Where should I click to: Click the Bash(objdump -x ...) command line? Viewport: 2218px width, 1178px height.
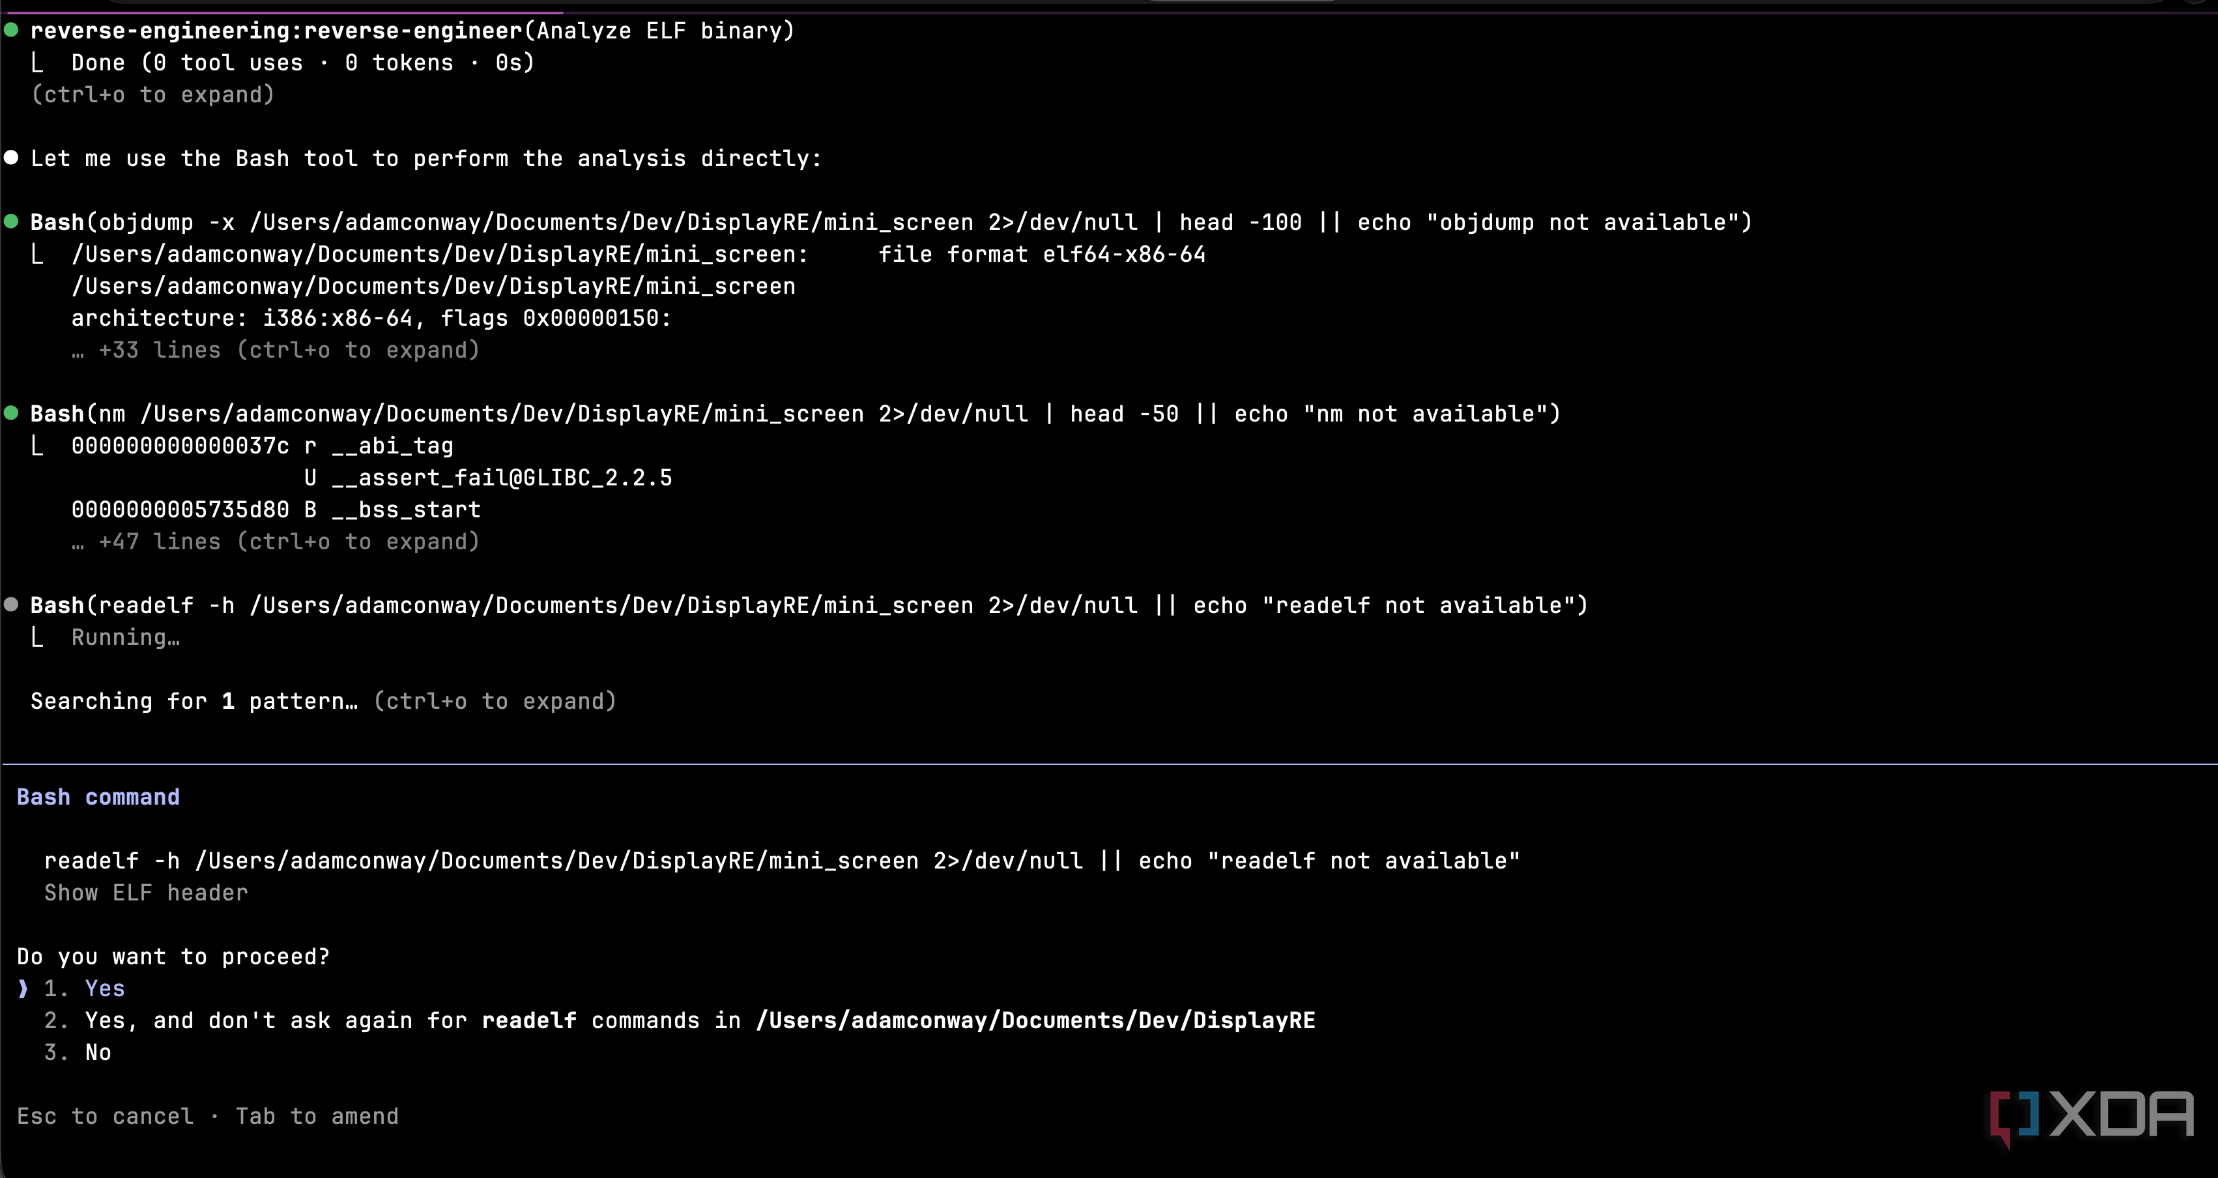tap(891, 222)
